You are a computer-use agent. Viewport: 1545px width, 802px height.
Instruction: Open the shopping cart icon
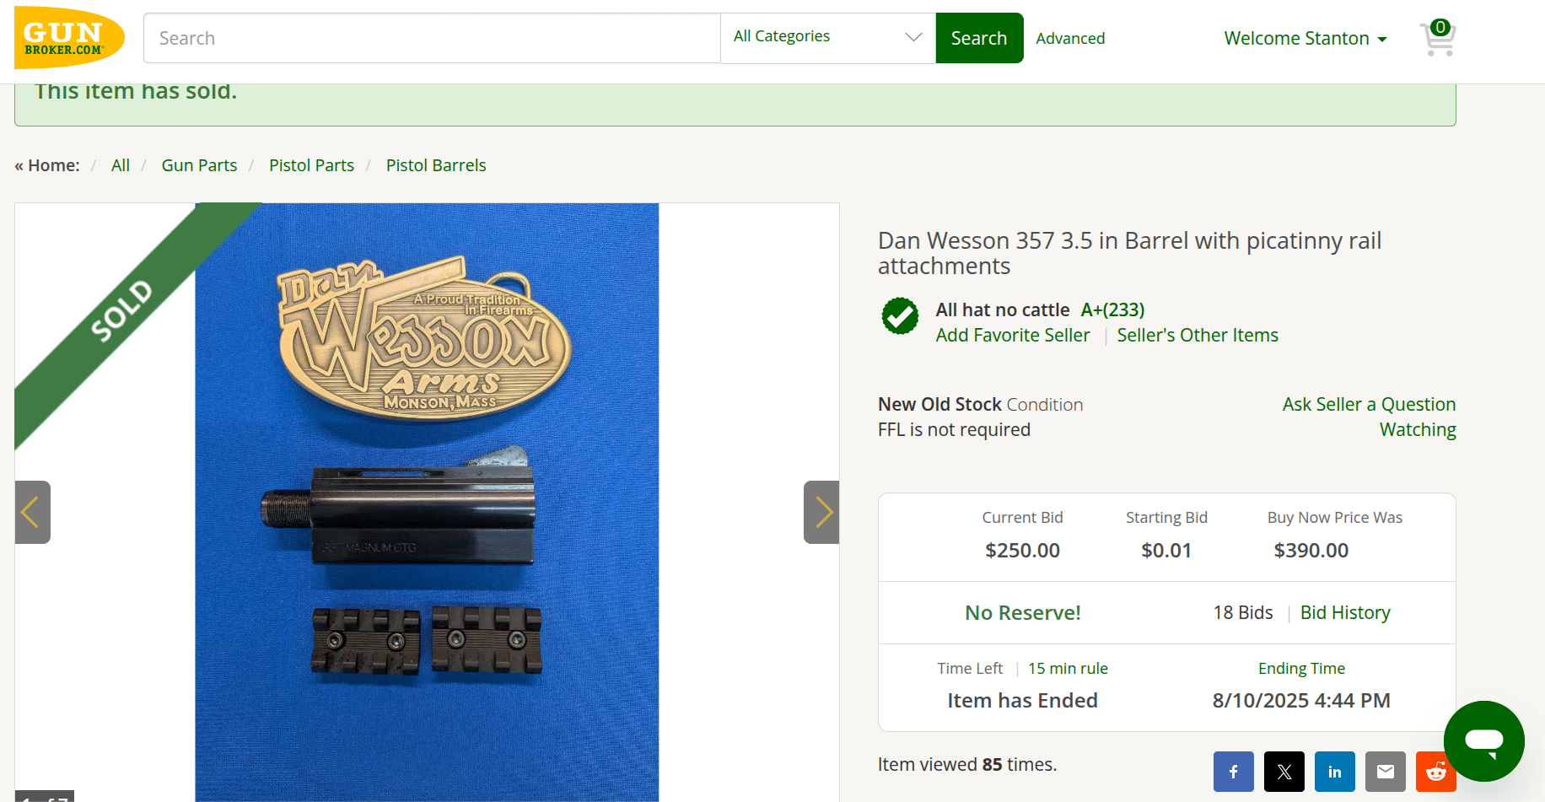1438,38
